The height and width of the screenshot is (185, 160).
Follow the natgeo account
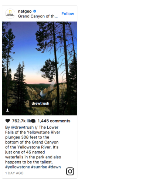point(68,14)
